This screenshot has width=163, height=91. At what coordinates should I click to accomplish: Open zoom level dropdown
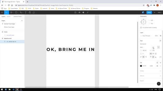(160, 12)
